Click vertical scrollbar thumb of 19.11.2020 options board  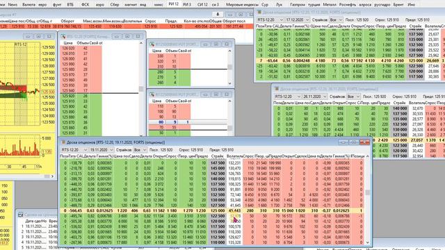[x=368, y=192]
